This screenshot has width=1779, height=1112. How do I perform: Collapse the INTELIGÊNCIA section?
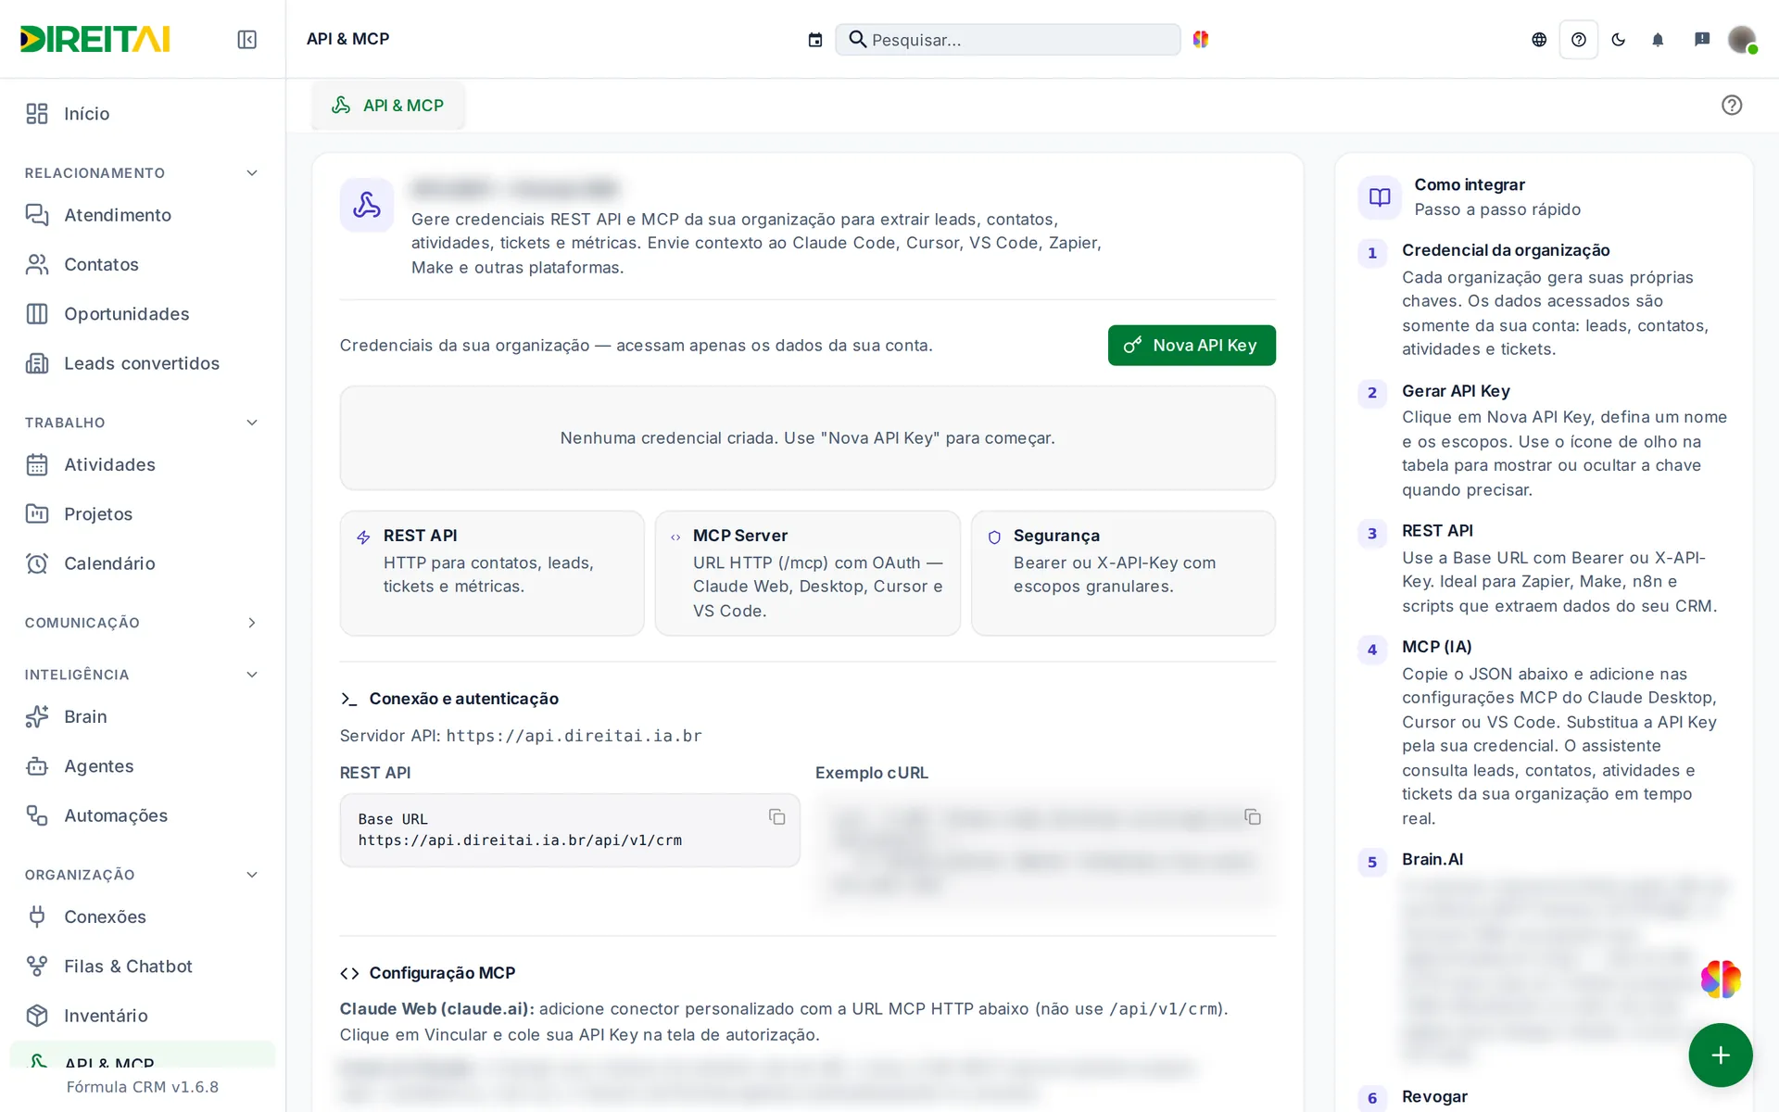pyautogui.click(x=143, y=675)
